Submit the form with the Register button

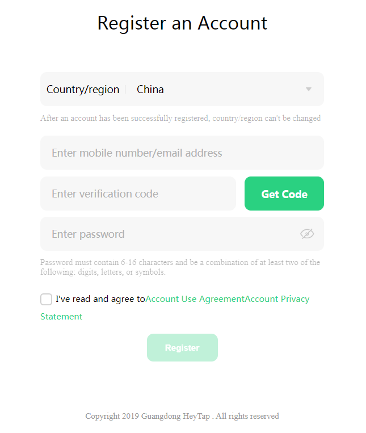[182, 348]
